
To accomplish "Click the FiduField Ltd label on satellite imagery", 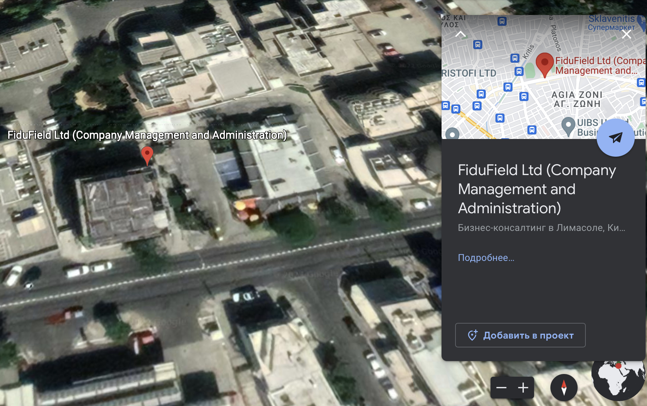I will tap(147, 135).
